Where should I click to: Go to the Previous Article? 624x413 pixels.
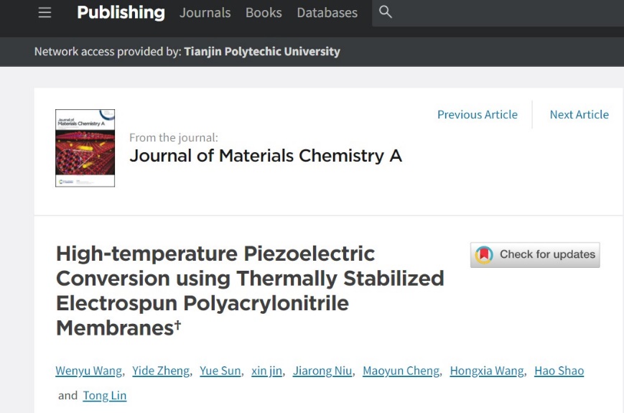click(477, 115)
